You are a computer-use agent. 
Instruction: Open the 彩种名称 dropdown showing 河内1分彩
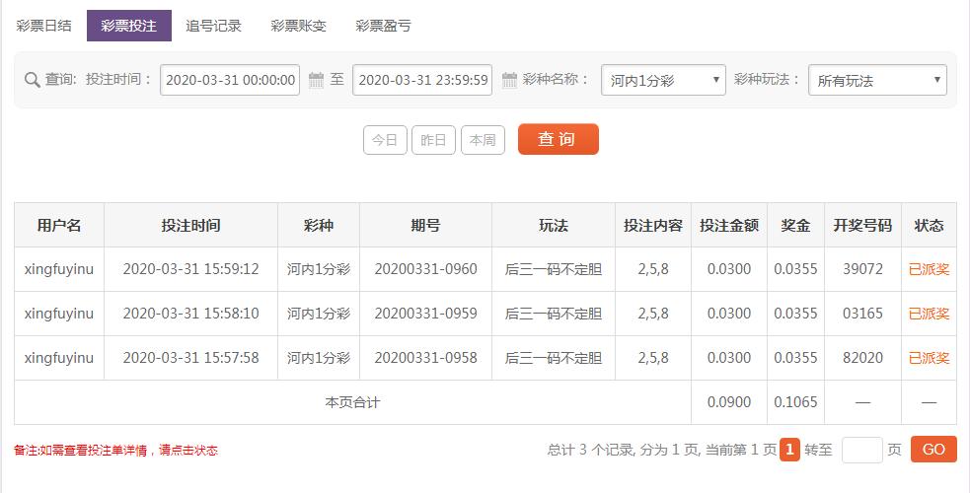(663, 80)
